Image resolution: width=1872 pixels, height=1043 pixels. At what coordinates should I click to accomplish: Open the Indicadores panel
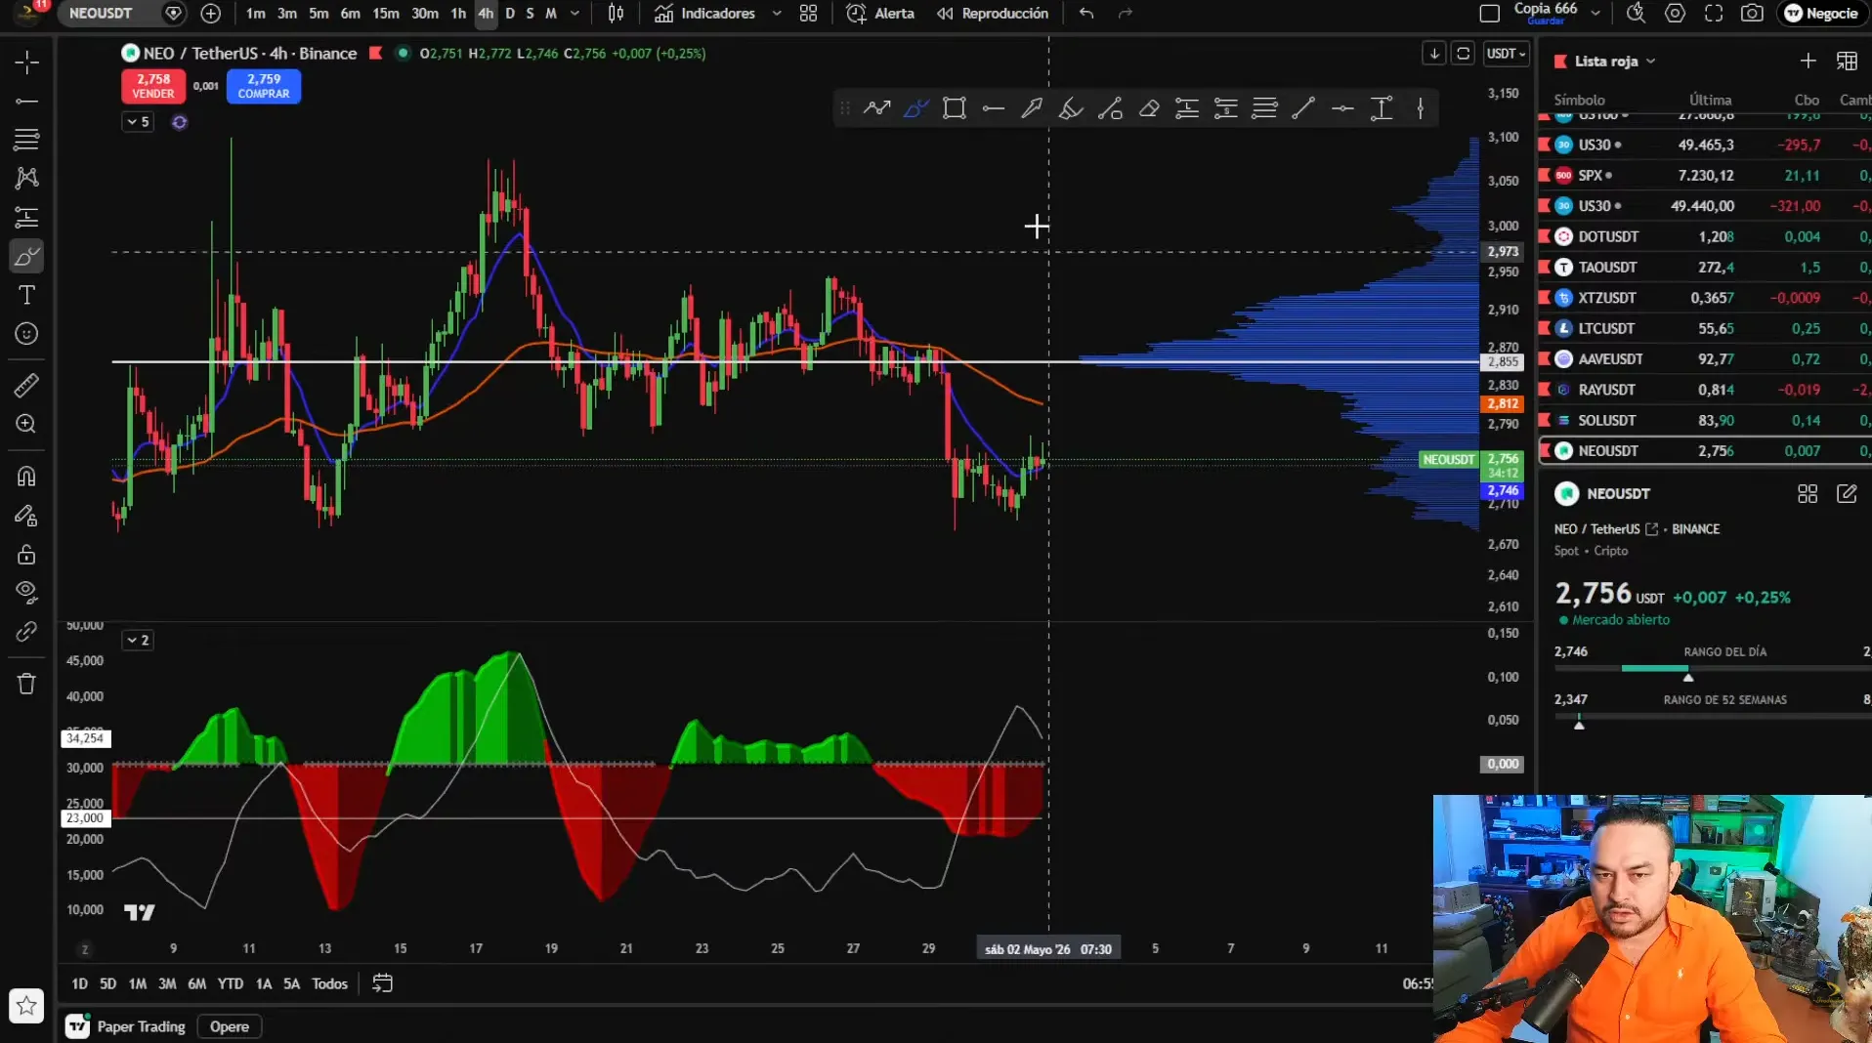coord(705,14)
